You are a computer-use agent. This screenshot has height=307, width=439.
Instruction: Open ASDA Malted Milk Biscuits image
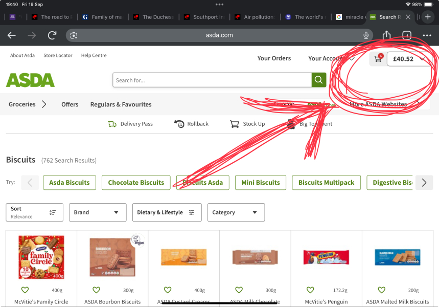(398, 257)
